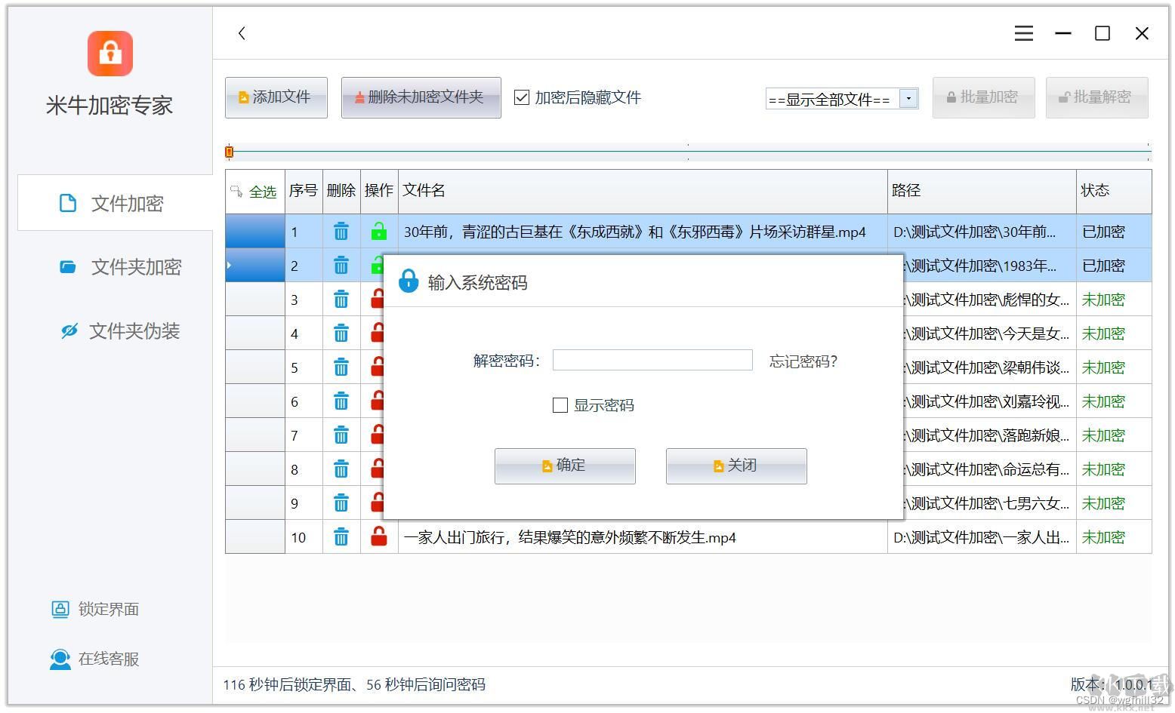Click inside the 解密密码 input field
Viewport: 1175px width, 713px height.
pos(652,360)
